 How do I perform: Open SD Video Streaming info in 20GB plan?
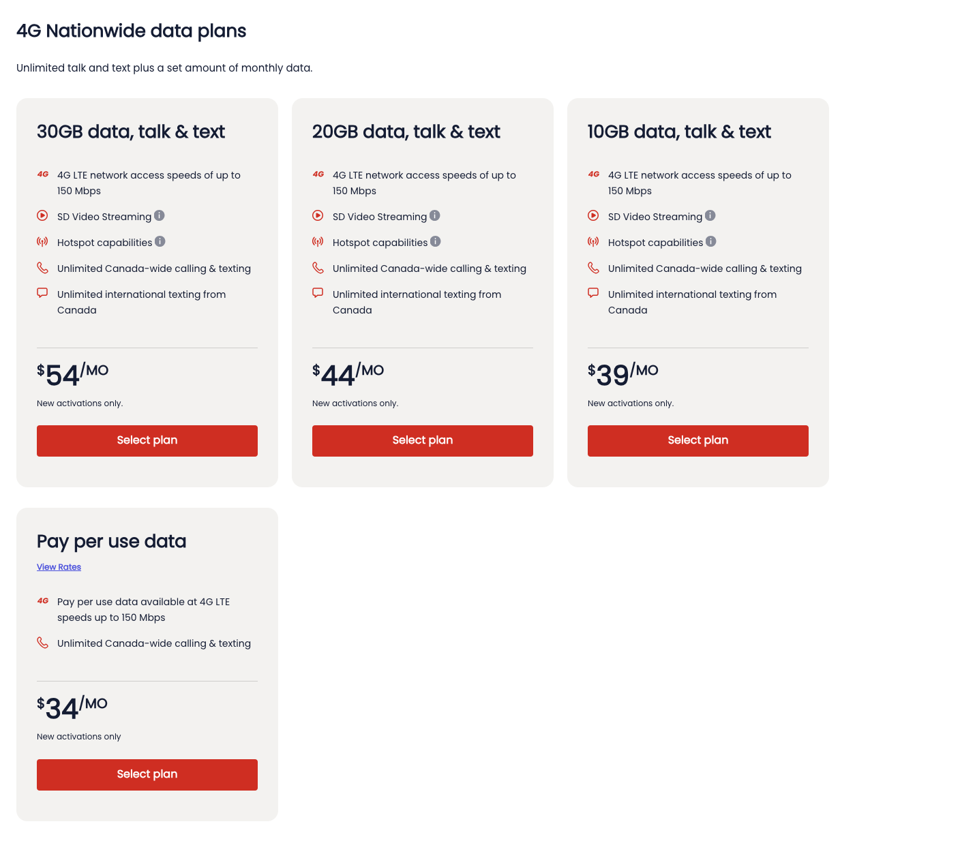click(x=435, y=215)
